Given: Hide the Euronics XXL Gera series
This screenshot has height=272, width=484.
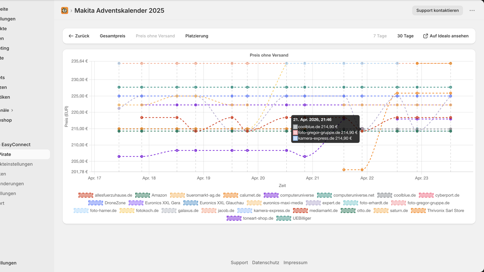Looking at the screenshot, I should 154,203.
